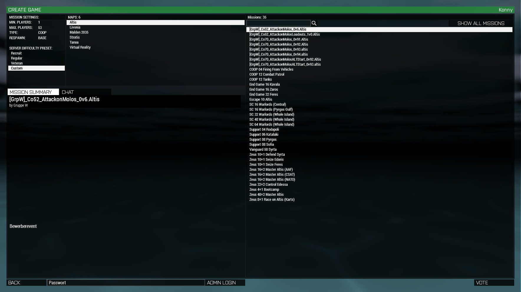Click Show All Missions button
This screenshot has height=292, width=521.
(481, 23)
